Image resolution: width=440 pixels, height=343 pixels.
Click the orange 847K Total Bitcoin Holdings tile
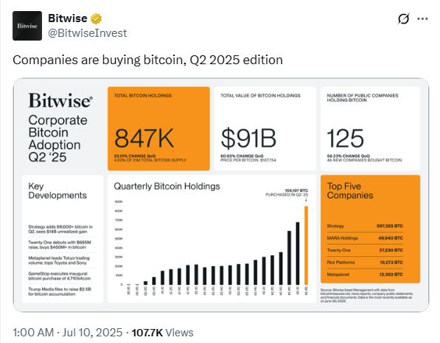158,128
